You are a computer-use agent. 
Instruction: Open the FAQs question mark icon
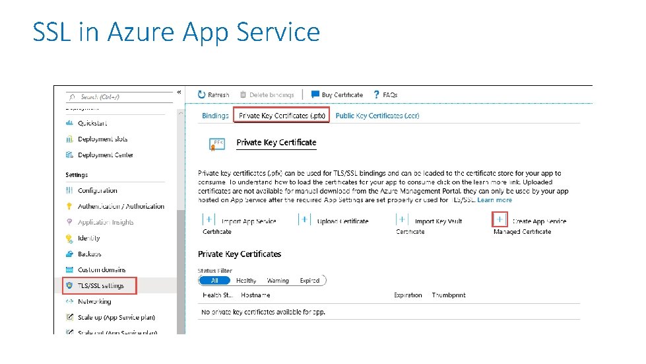376,94
